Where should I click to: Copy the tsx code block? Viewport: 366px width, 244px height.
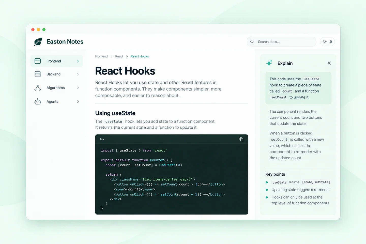pyautogui.click(x=241, y=139)
